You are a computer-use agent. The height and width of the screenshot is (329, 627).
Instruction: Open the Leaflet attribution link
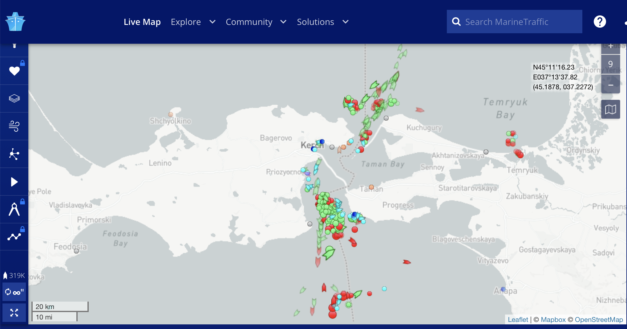[x=518, y=319]
